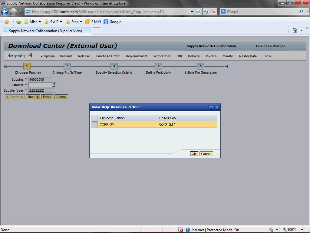Click the wizard Next button
Image resolution: width=310 pixels, height=233 pixels.
[x=33, y=97]
